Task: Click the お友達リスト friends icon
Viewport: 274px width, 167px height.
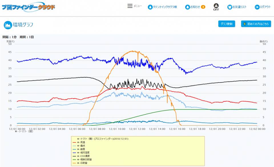Action: click(x=229, y=7)
